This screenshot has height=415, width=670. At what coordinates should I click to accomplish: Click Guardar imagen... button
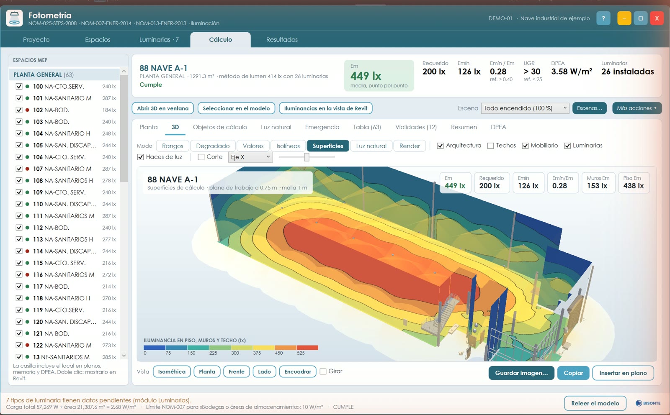521,373
